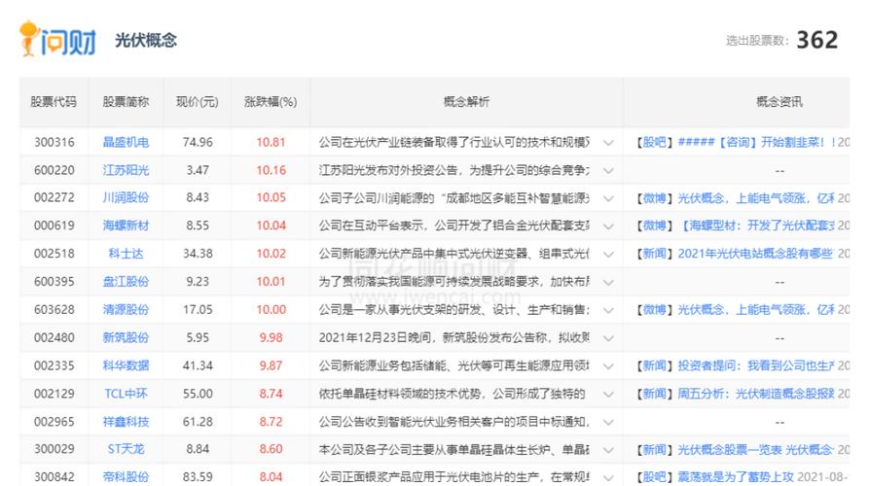Open stock link ST天龙
Viewport: 869px width, 486px height.
126,449
